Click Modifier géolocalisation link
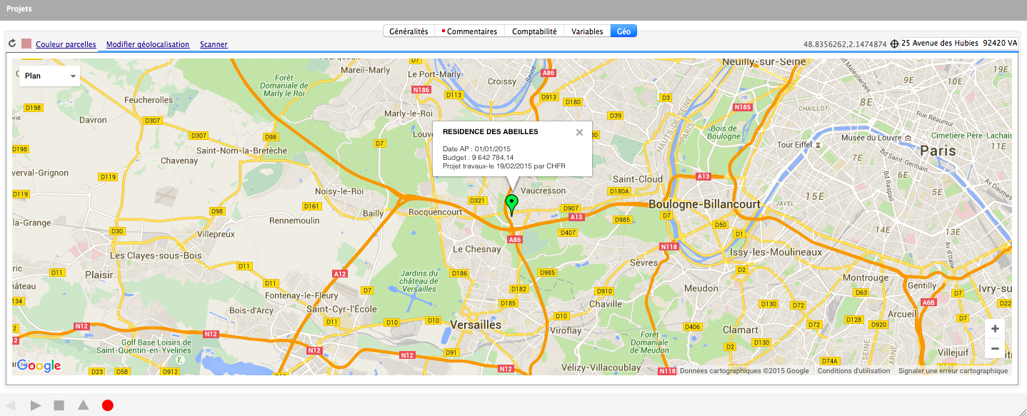Image resolution: width=1027 pixels, height=416 pixels. point(148,44)
